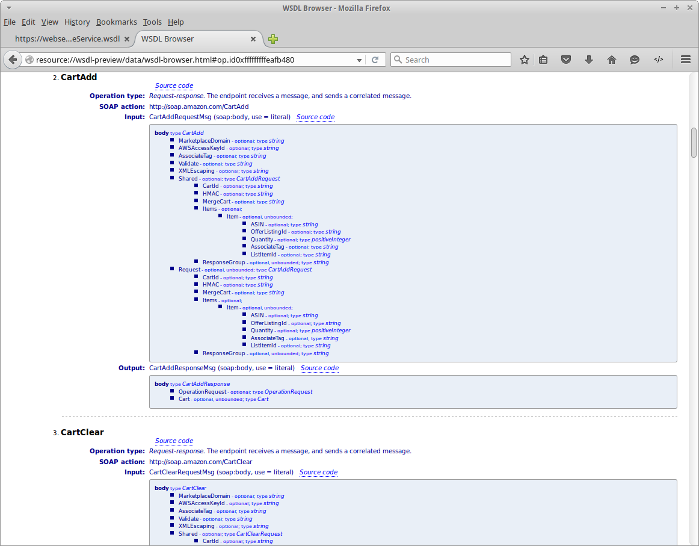The image size is (699, 546).
Task: Click the CartAddResponse type link
Action: (x=206, y=384)
